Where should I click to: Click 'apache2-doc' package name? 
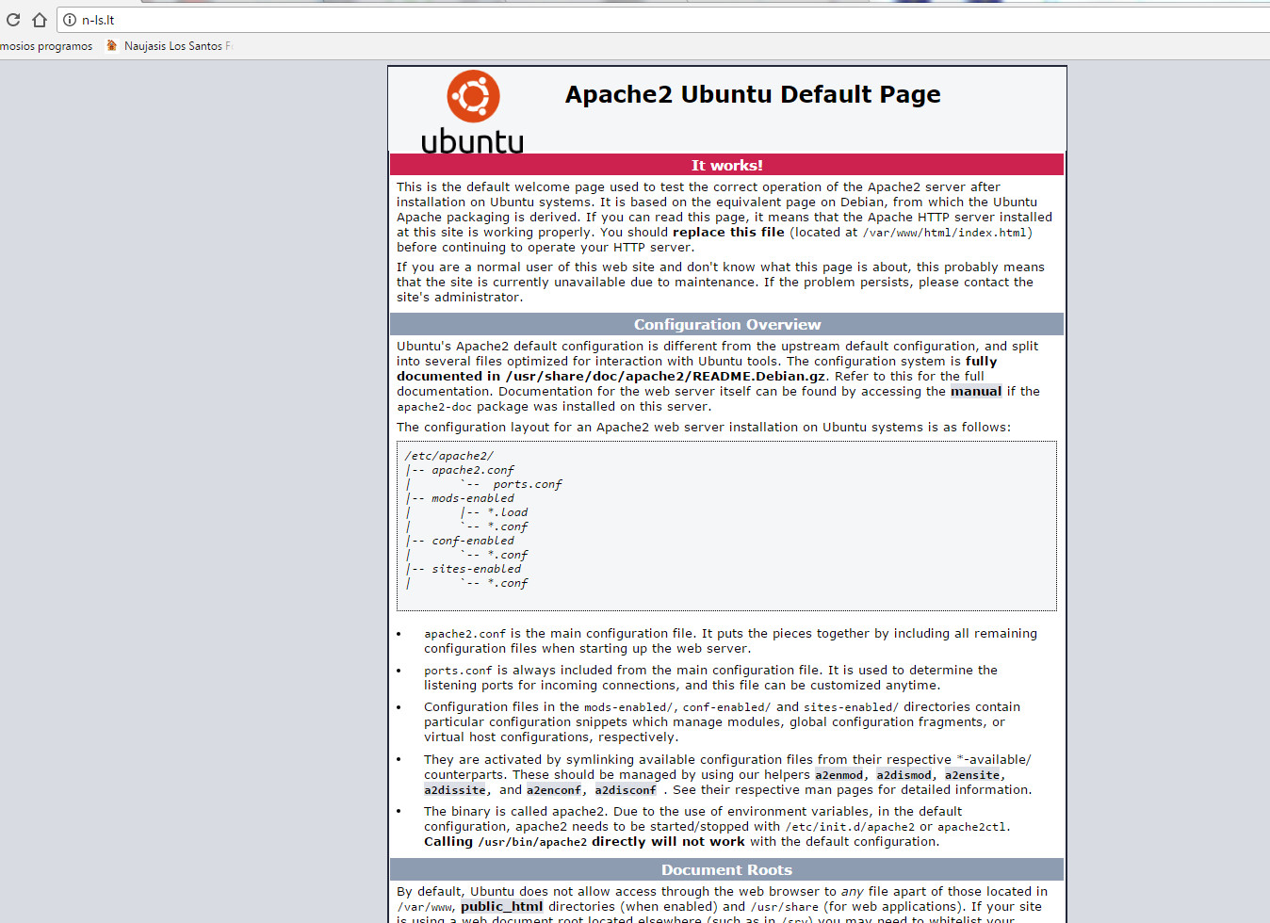[434, 407]
